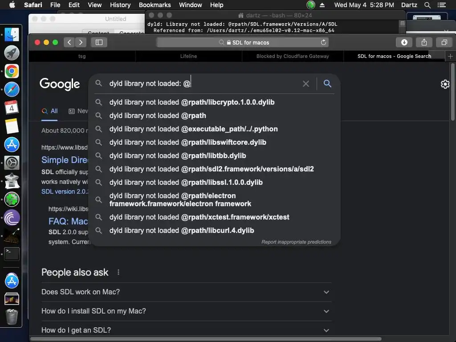
Task: Click the eject icon in menu bar
Action: [322, 5]
